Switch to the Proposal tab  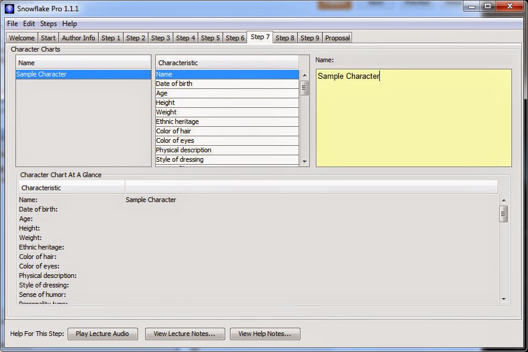click(x=337, y=38)
